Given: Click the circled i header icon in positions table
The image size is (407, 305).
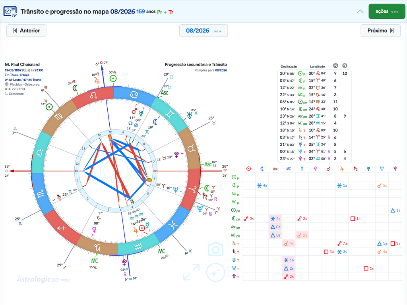Looking at the screenshot, I should [x=345, y=66].
